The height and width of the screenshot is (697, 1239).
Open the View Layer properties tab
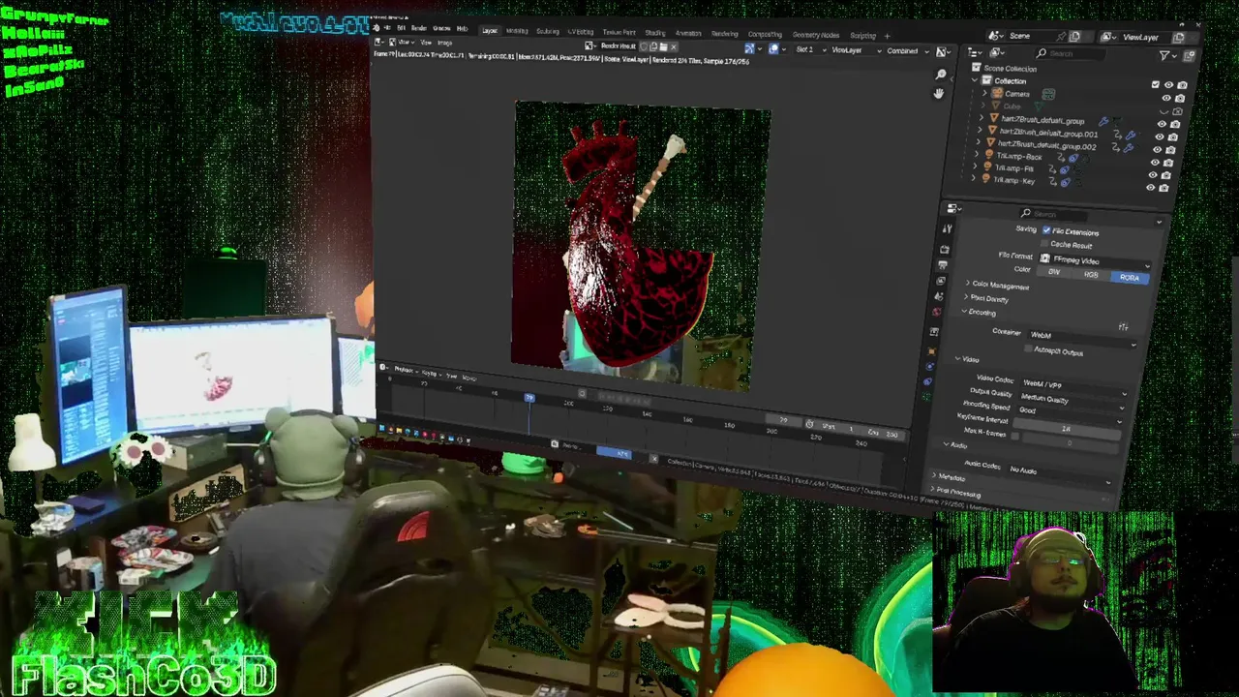(941, 281)
